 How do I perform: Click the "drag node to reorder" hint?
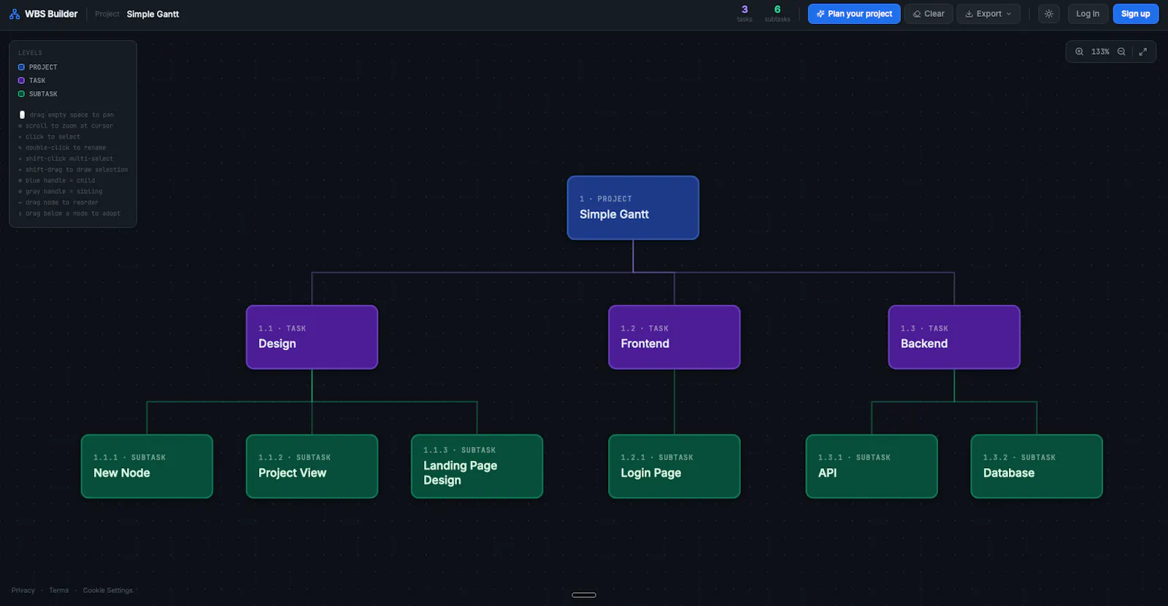click(62, 203)
